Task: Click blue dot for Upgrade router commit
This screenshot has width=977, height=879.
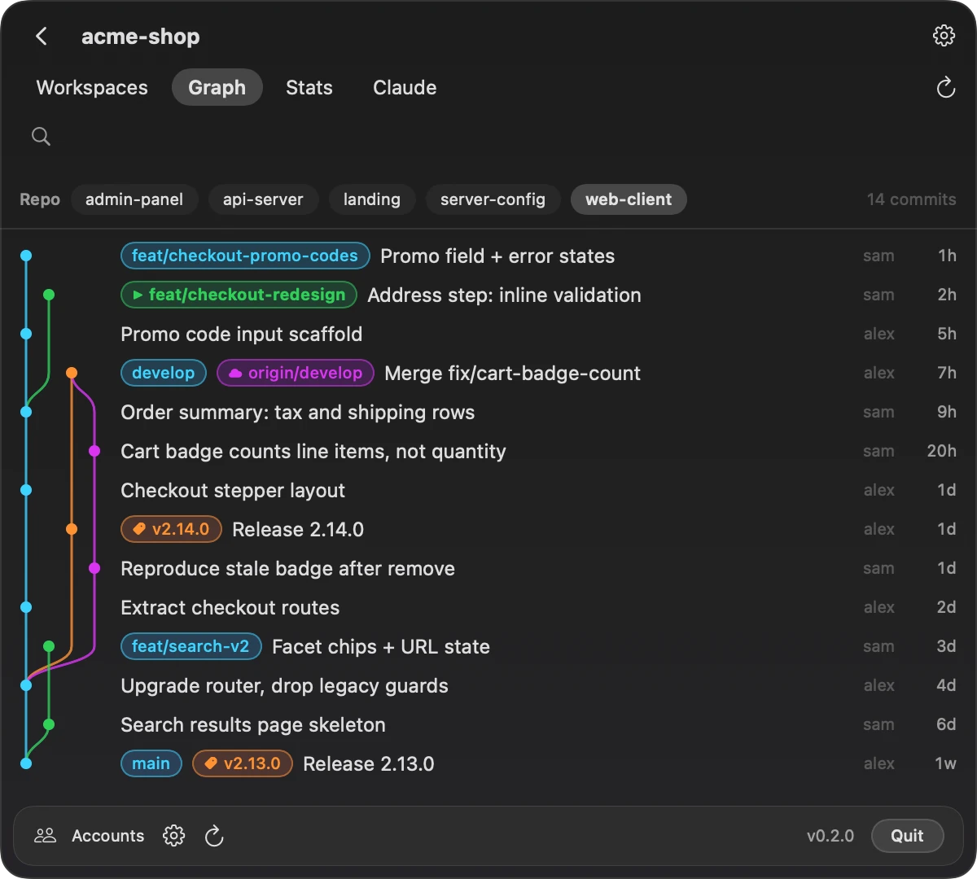Action: (26, 685)
